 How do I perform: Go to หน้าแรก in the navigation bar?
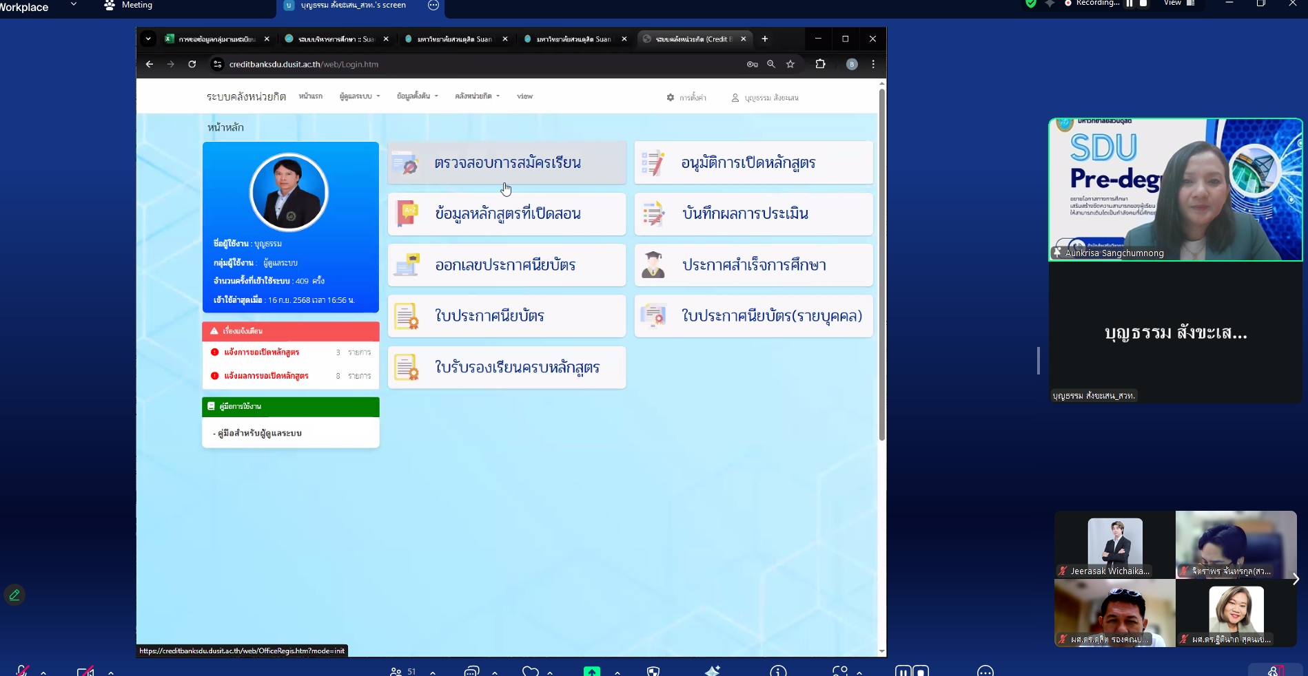(x=310, y=96)
